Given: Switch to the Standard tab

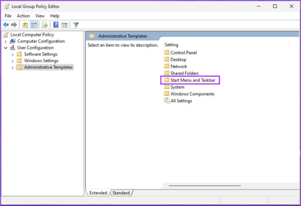Looking at the screenshot, I should tap(121, 193).
